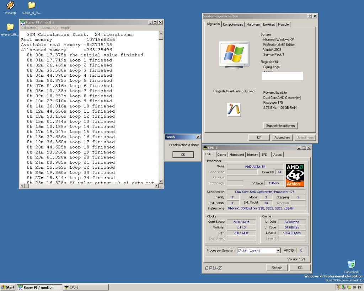Minimize the CPU-Z window
Image resolution: width=364 pixels, height=291 pixels.
click(x=299, y=147)
